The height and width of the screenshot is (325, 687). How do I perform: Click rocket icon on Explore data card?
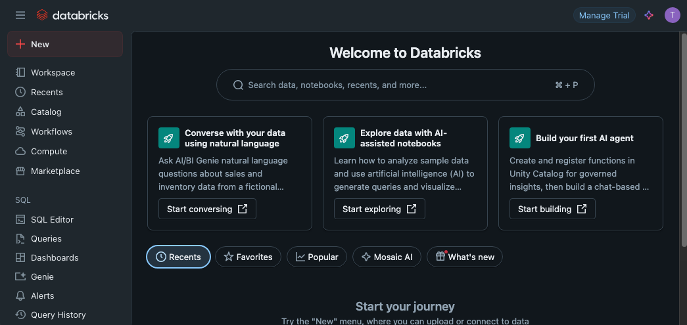(x=344, y=139)
